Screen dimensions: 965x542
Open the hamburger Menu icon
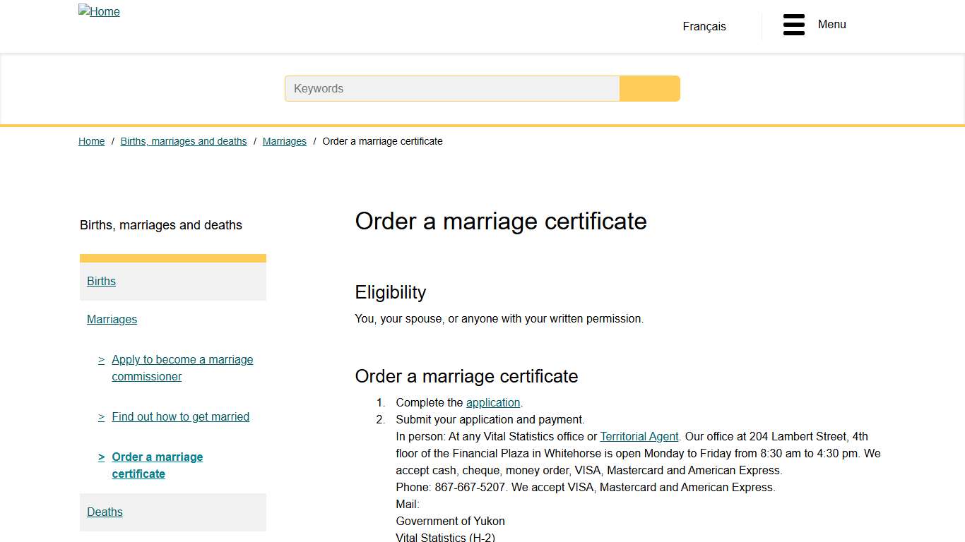point(793,25)
